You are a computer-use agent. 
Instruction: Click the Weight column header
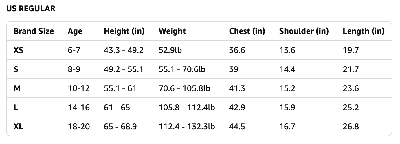(172, 31)
